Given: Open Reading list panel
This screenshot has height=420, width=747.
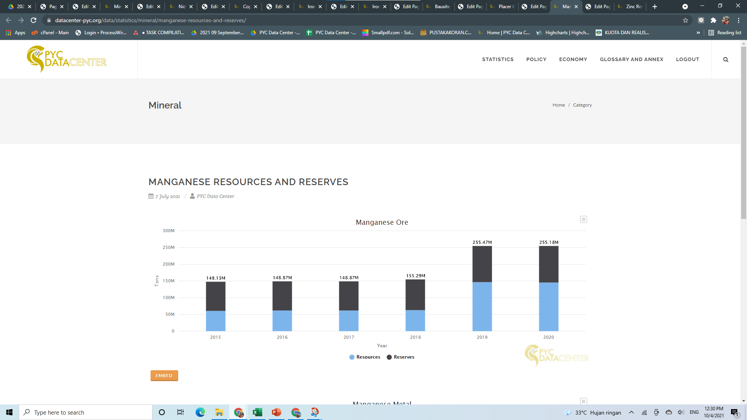Looking at the screenshot, I should (x=725, y=33).
